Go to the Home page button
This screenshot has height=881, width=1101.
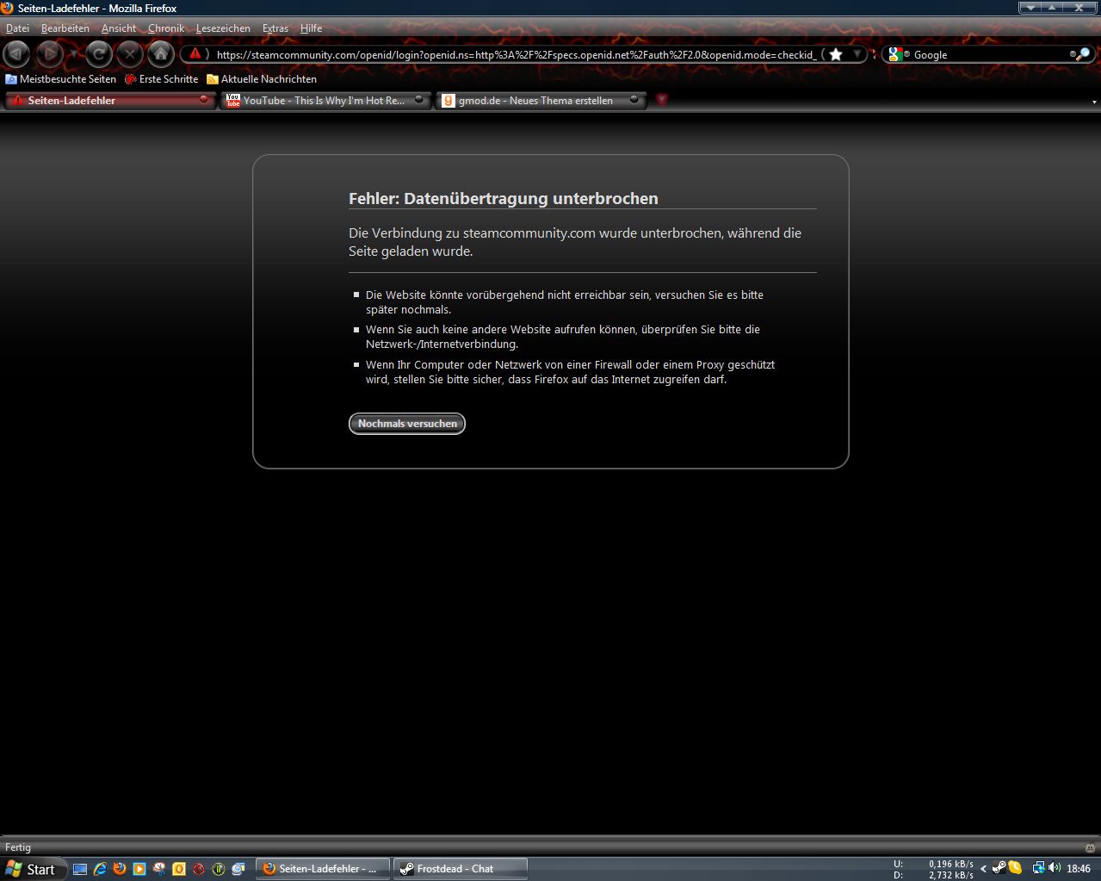(160, 54)
